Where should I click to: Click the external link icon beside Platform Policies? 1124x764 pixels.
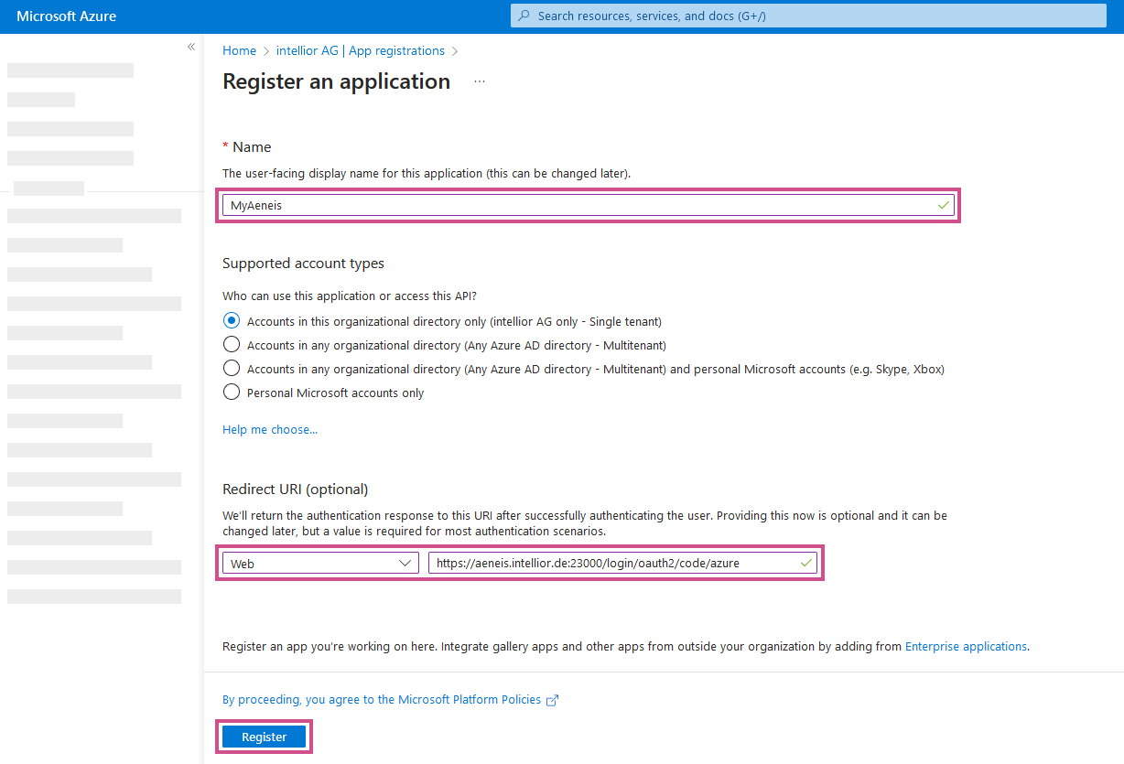tap(552, 700)
